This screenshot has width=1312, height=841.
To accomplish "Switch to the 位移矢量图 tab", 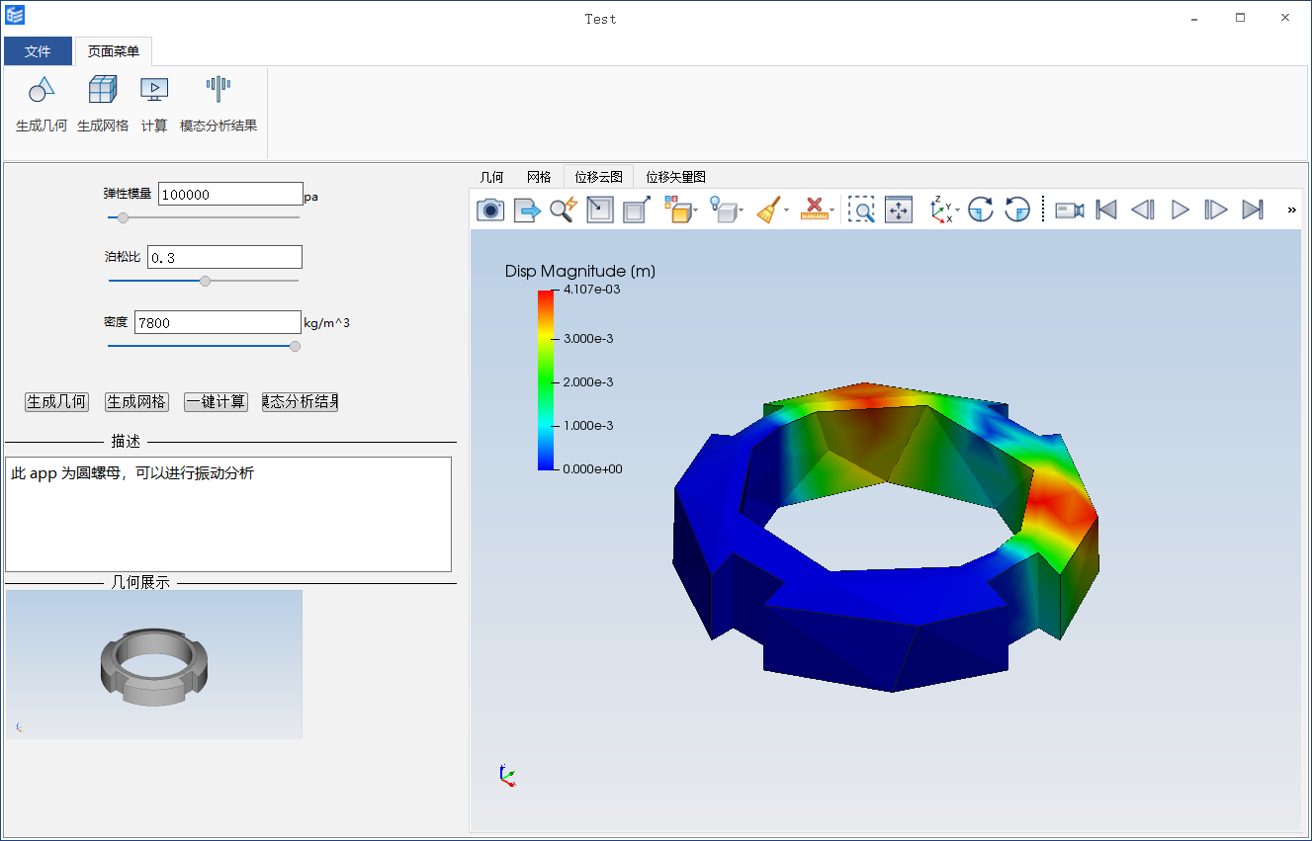I will coord(676,177).
